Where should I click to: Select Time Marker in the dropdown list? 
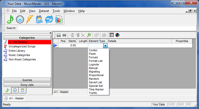pos(96,89)
